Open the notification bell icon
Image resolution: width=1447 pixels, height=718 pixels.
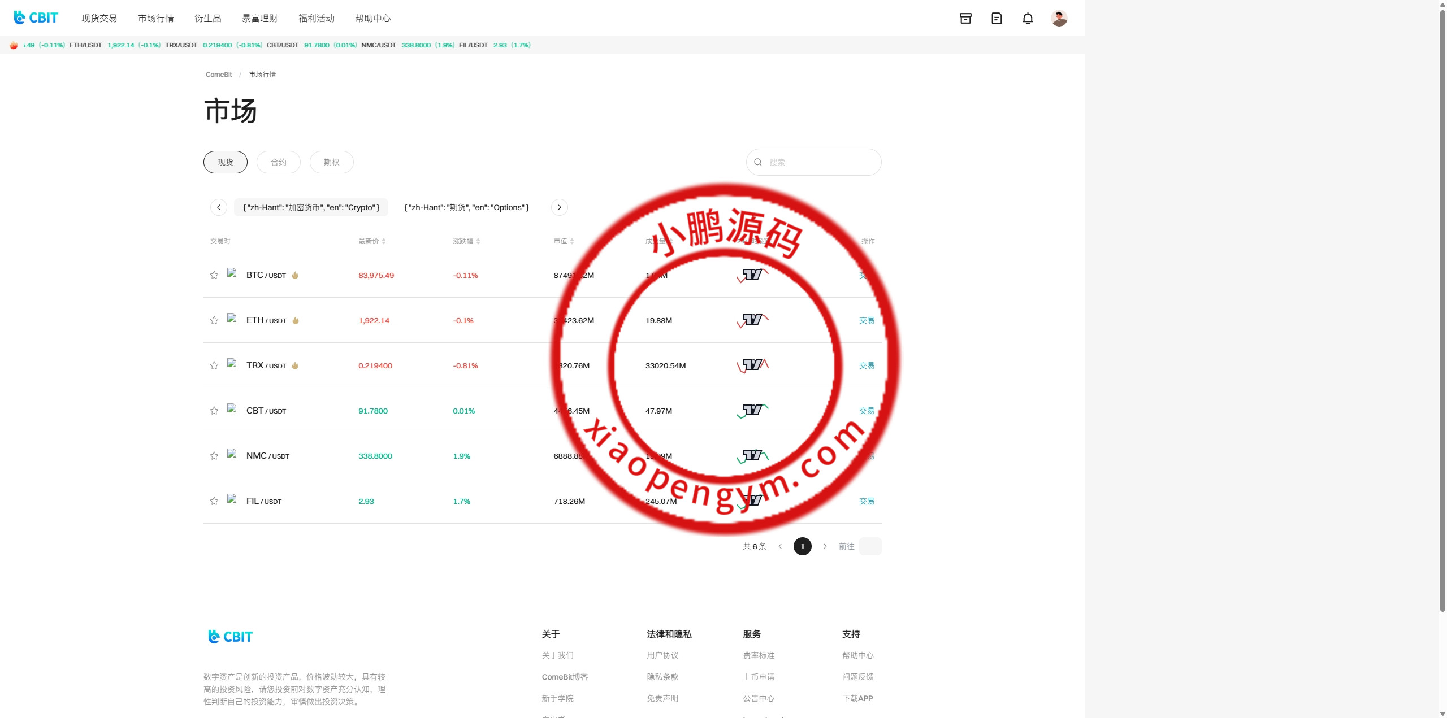click(1028, 19)
